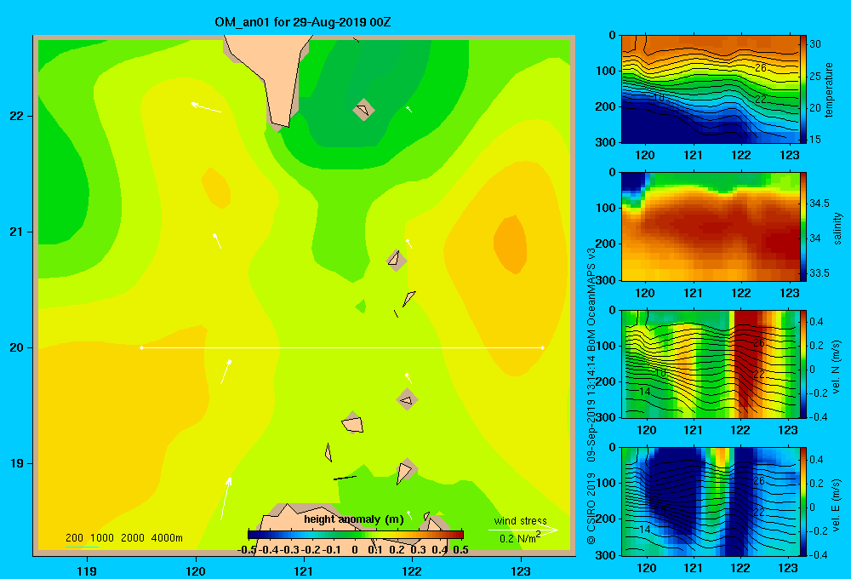Screen dimensions: 851x579
Task: Click the salinity section panel
Action: 710,226
